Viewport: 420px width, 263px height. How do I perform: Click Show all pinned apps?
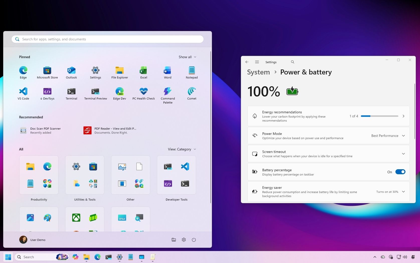pyautogui.click(x=187, y=57)
